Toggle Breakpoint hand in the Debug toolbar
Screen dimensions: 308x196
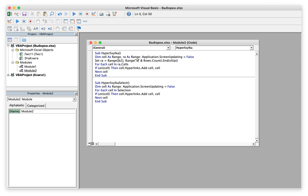click(x=38, y=21)
